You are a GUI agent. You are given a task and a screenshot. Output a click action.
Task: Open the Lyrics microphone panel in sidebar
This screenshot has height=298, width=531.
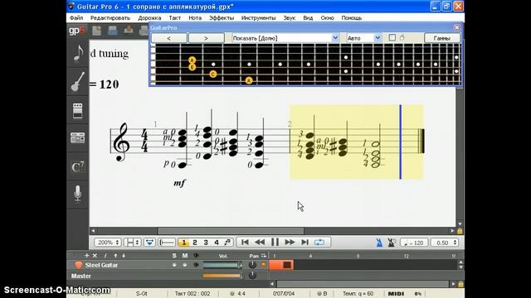point(78,194)
